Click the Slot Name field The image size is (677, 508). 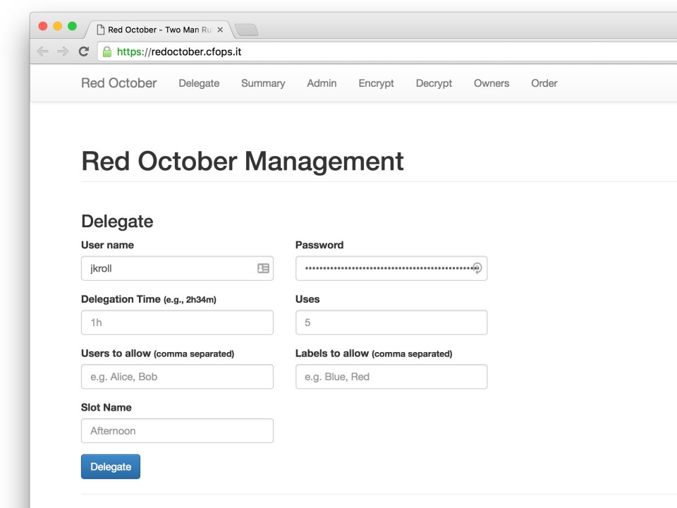click(177, 430)
